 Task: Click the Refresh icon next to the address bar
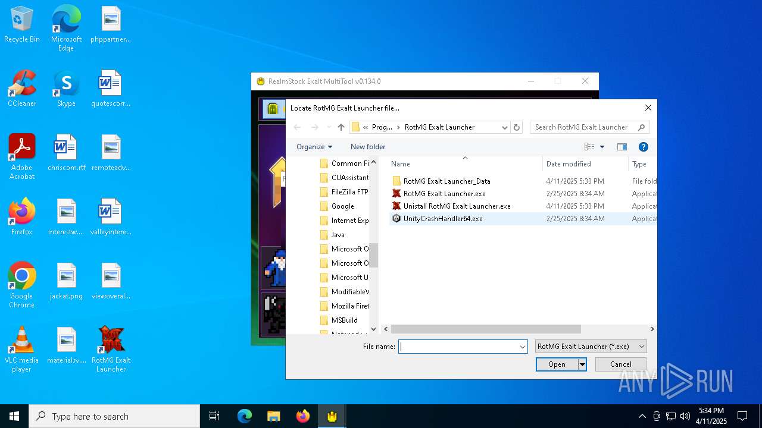(517, 127)
